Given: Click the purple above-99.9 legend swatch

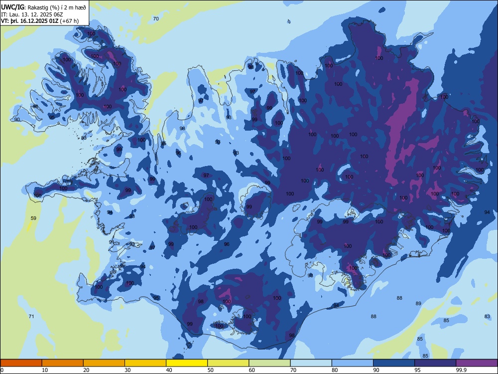Looking at the screenshot, I should click(x=477, y=363).
